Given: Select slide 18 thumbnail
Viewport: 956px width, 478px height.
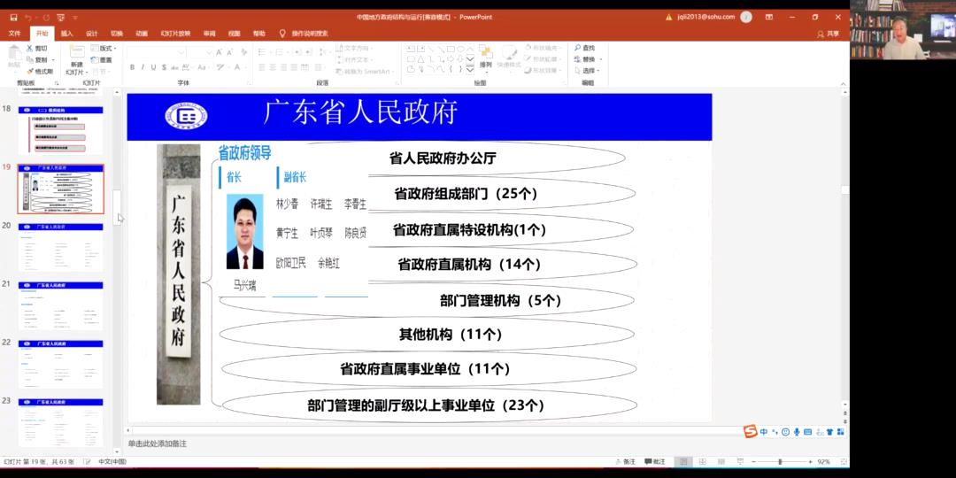Looking at the screenshot, I should [60, 130].
